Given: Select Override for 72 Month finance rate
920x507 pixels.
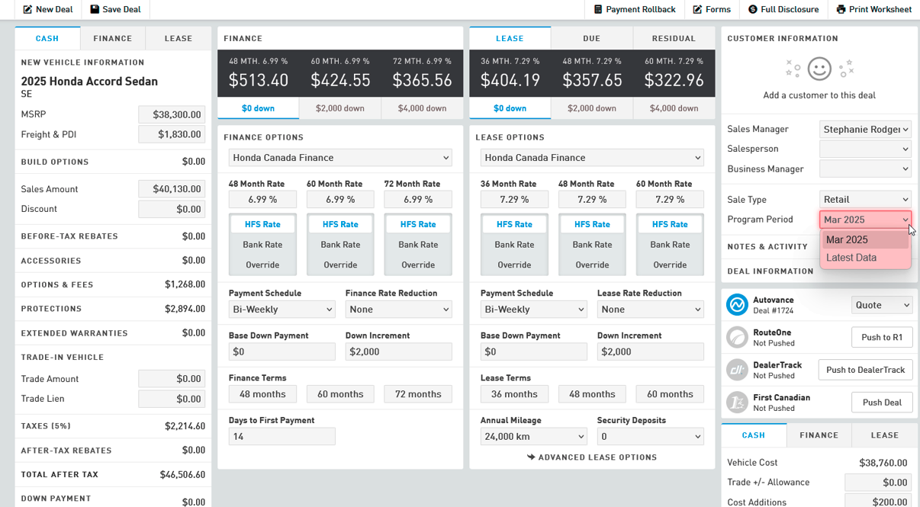Looking at the screenshot, I should tap(418, 265).
